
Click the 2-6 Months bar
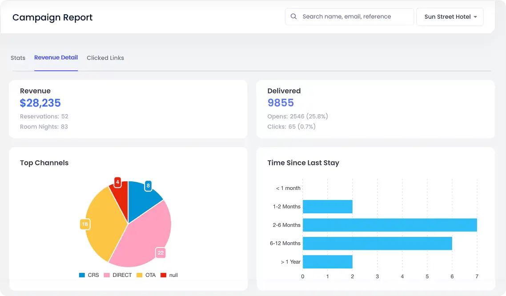(x=390, y=225)
